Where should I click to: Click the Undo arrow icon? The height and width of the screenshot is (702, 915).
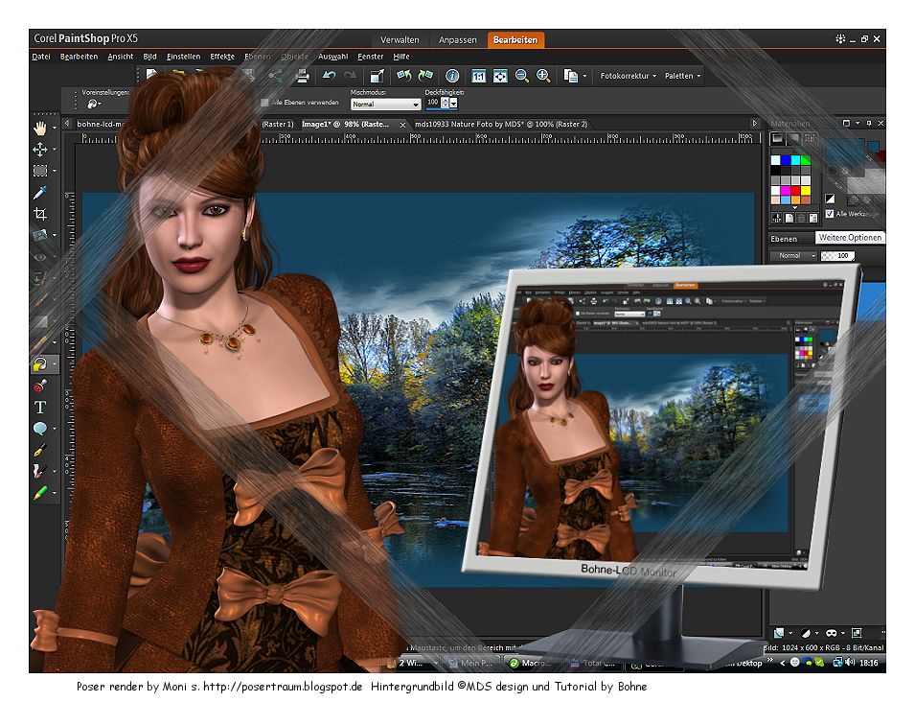pos(329,76)
